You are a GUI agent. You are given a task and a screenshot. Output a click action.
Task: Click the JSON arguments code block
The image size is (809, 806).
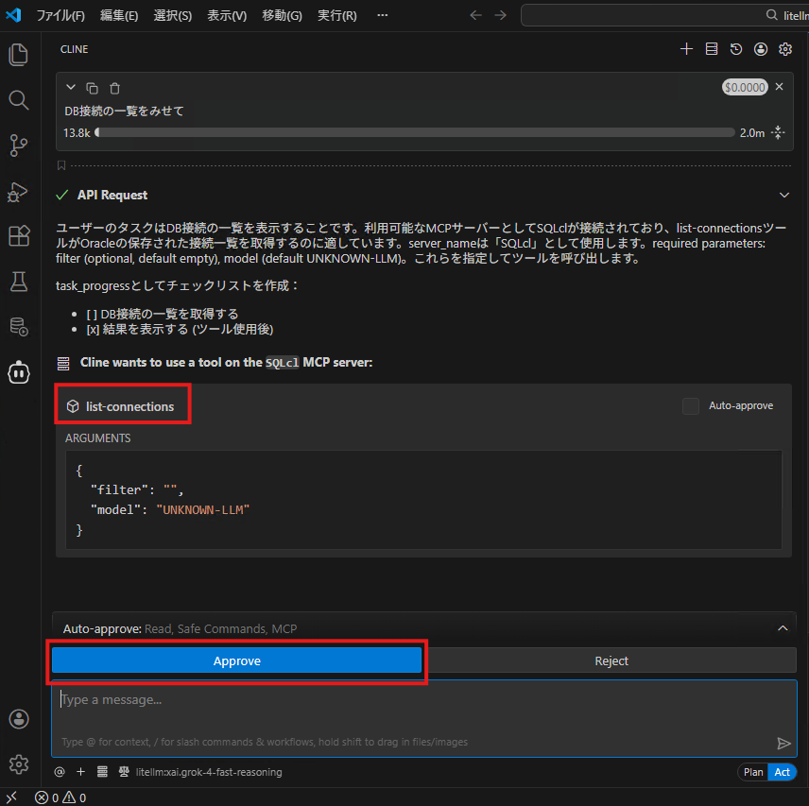[423, 500]
